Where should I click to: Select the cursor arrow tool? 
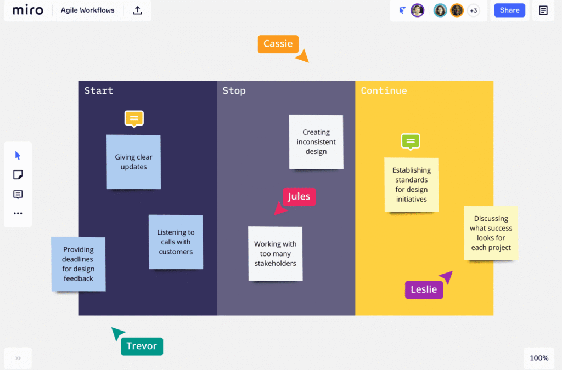coord(18,156)
